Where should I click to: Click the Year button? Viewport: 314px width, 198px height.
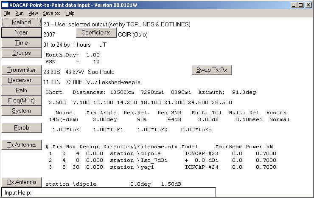click(21, 32)
